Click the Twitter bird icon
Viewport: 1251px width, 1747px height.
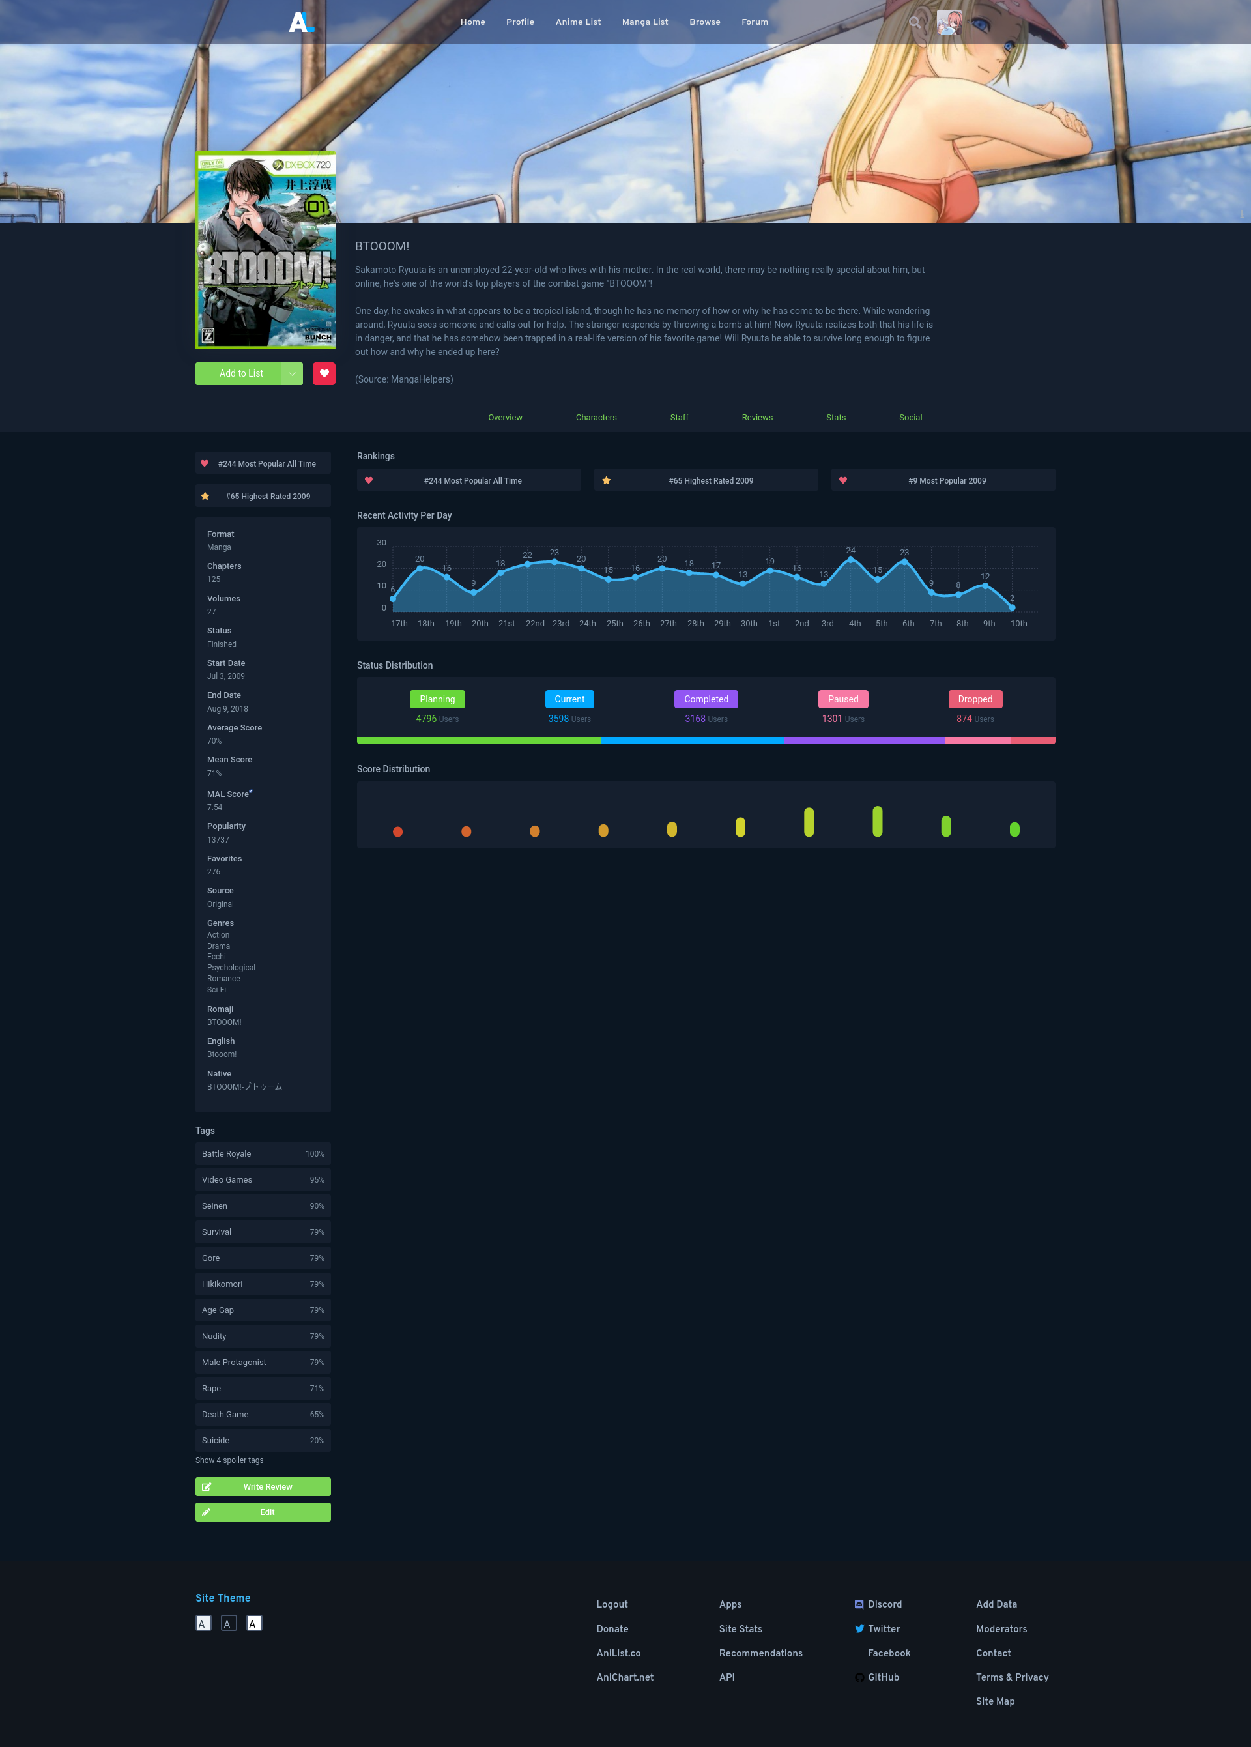(859, 1629)
